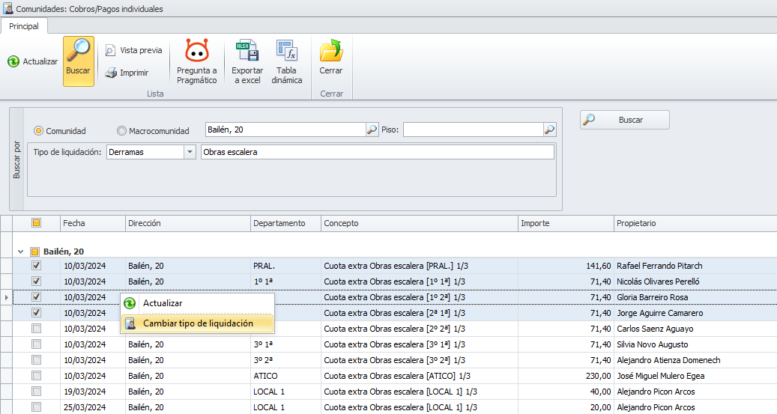Uncheck the Gloria Barreiro Rosa row checkbox
This screenshot has width=777, height=414.
[x=36, y=297]
